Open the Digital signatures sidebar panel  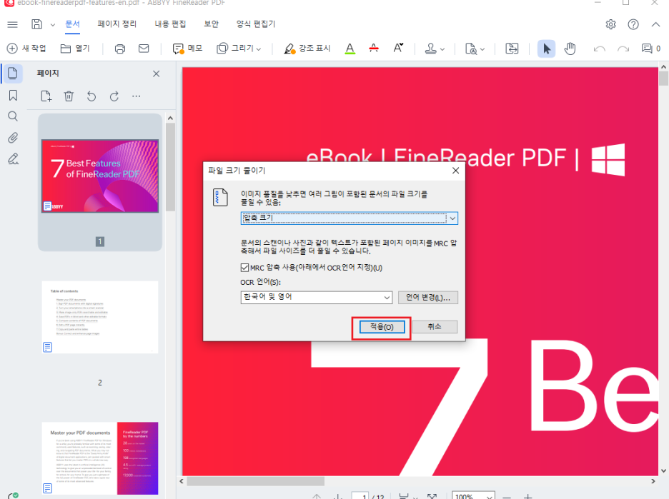pyautogui.click(x=13, y=159)
